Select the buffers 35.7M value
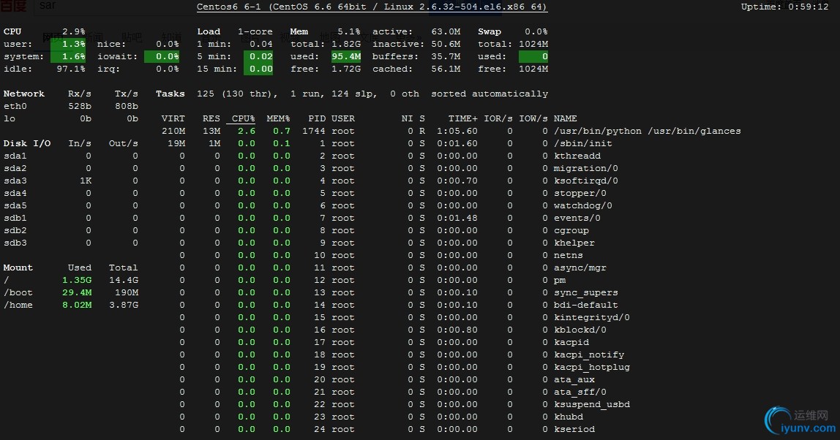This screenshot has width=840, height=440. click(446, 56)
